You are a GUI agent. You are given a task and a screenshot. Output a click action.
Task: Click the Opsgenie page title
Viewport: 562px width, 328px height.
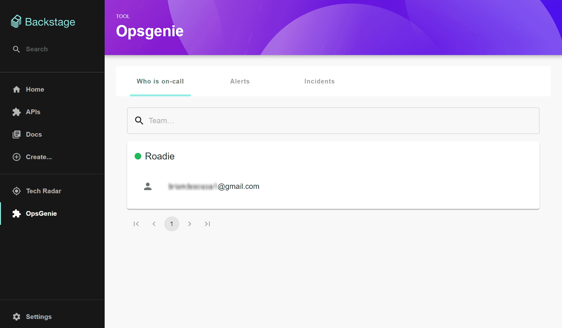[150, 31]
